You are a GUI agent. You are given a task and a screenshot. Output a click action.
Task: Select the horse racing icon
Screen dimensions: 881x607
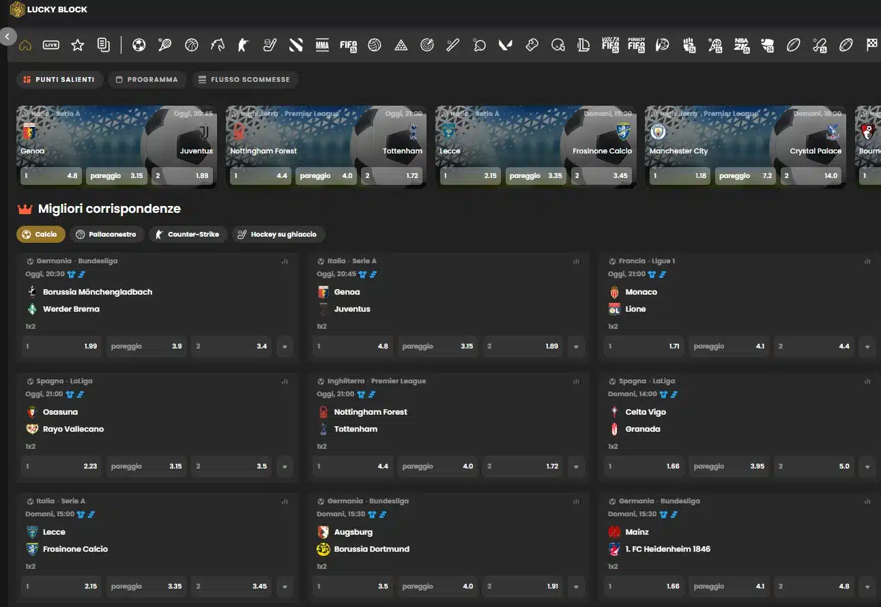217,45
